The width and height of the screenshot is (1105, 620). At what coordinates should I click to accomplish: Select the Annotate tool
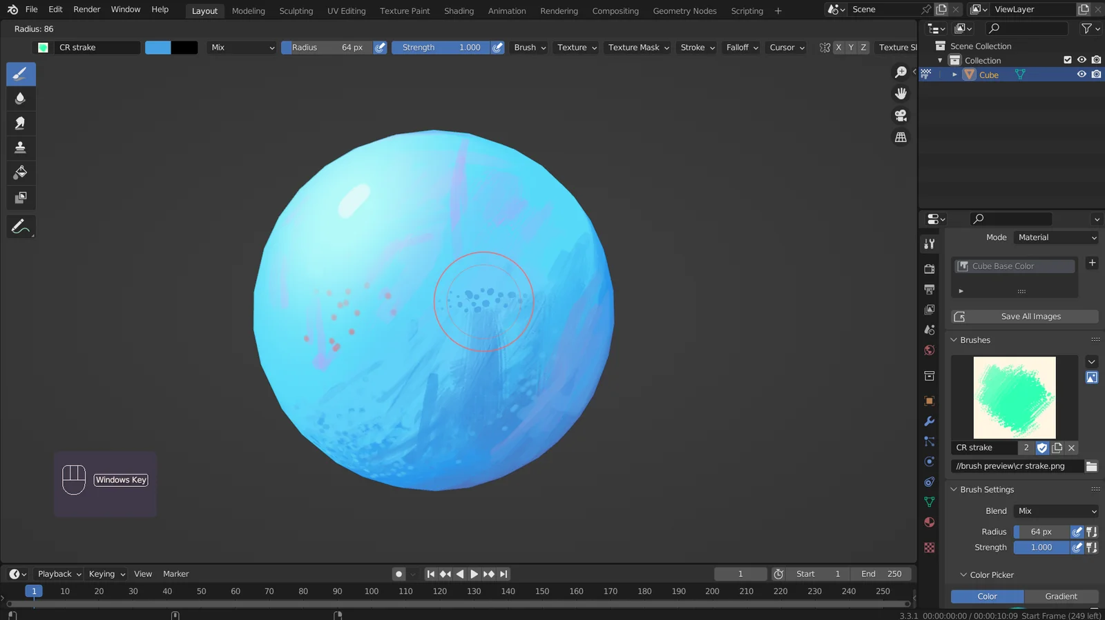pos(21,226)
